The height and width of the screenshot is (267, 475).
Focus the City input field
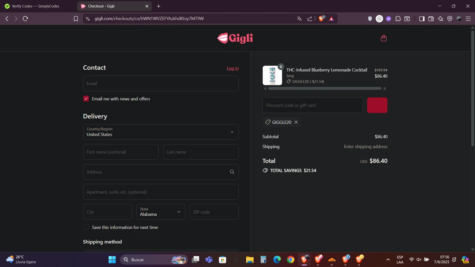point(108,212)
